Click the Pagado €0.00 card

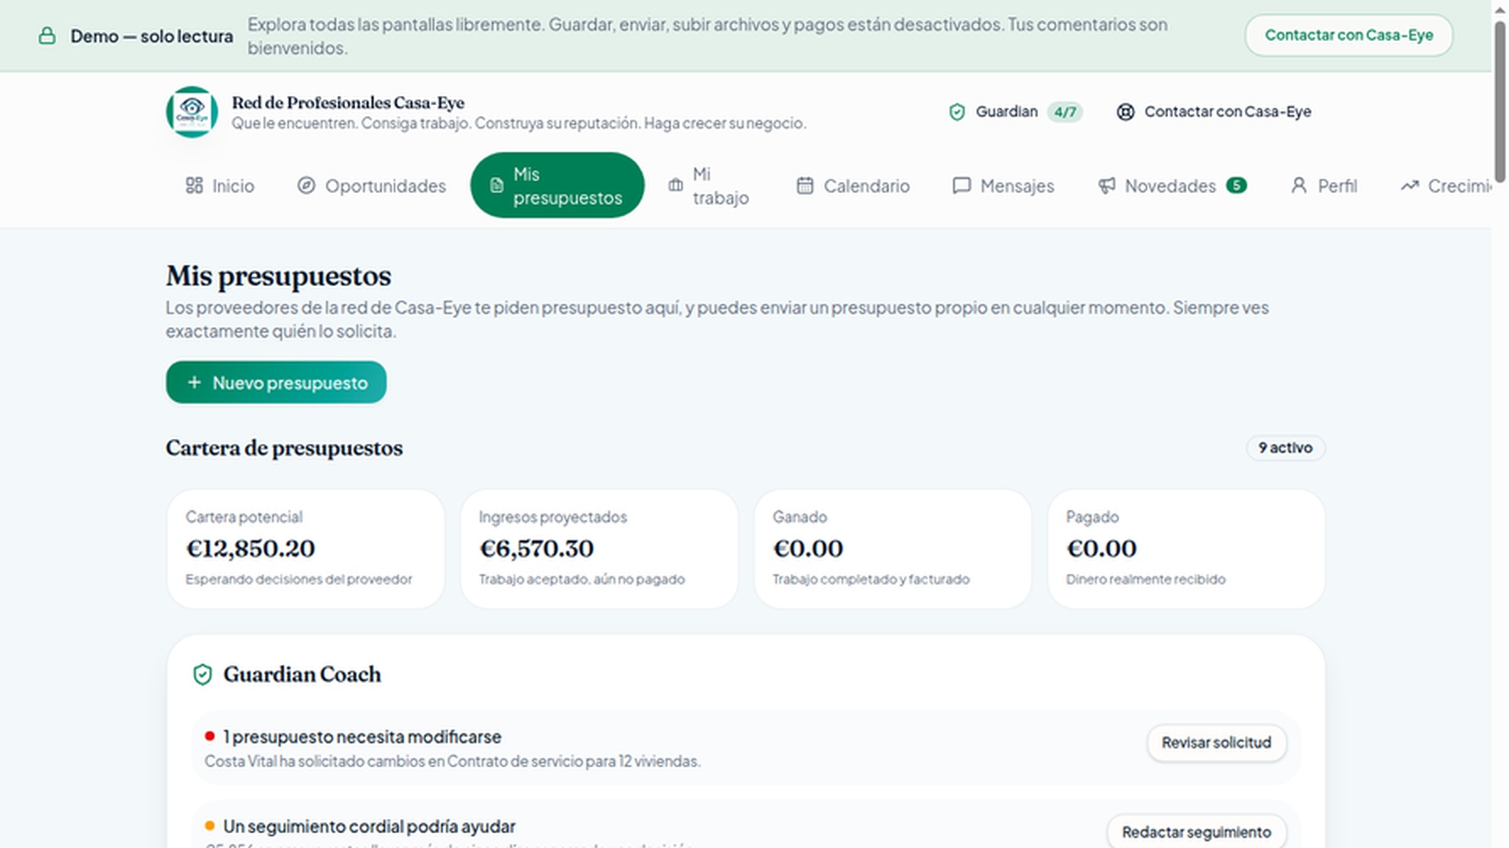(1186, 548)
